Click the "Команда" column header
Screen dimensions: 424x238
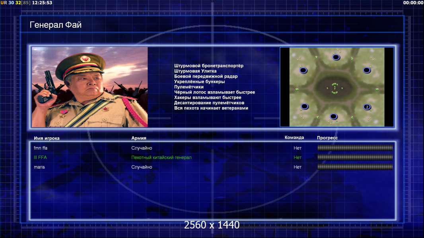click(294, 138)
